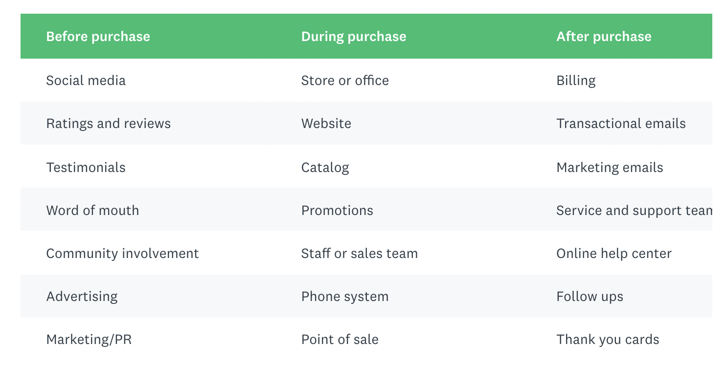The height and width of the screenshot is (386, 726).
Task: Click the "Transactional emails" cell
Action: pos(621,124)
